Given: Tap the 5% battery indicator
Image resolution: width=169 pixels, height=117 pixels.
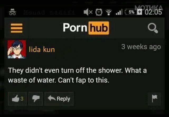Looking at the screenshot, I should (x=133, y=12).
